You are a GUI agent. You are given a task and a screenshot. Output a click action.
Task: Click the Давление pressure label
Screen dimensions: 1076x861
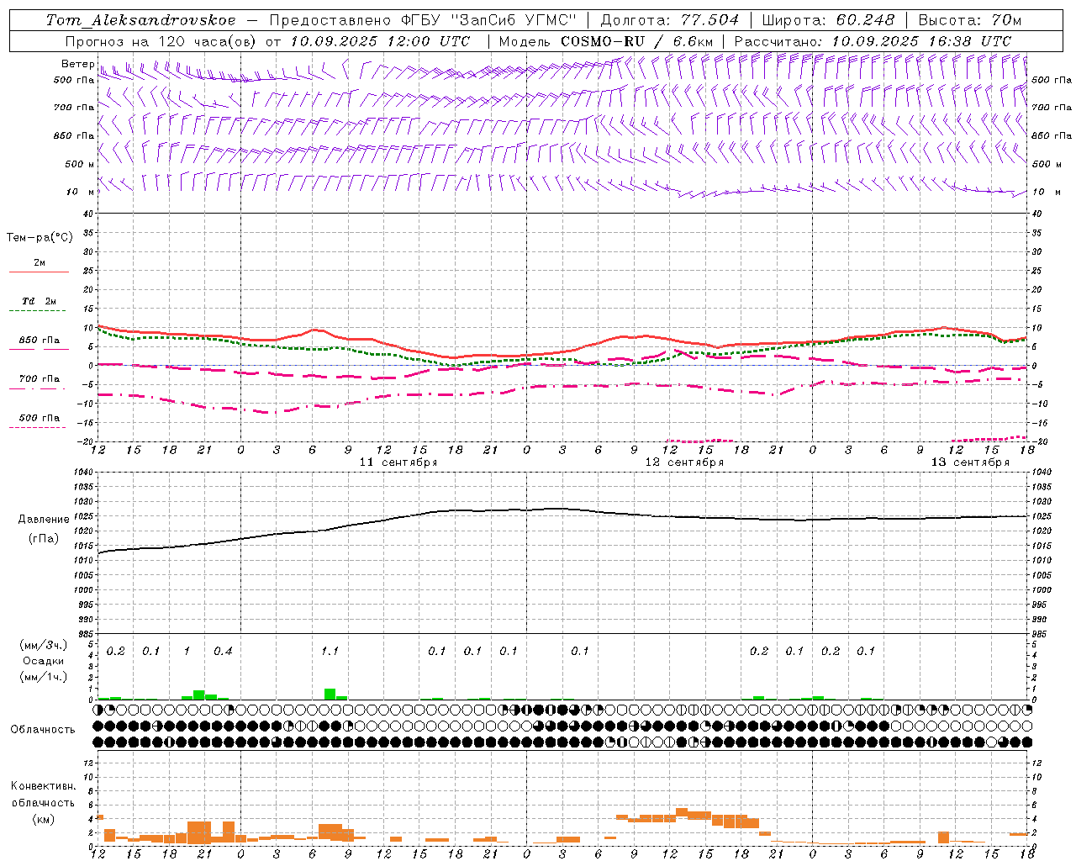pos(44,520)
